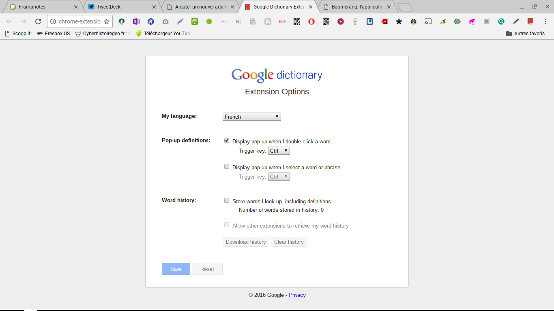The width and height of the screenshot is (554, 311).
Task: Open the GIF extension icon
Action: pyautogui.click(x=223, y=21)
